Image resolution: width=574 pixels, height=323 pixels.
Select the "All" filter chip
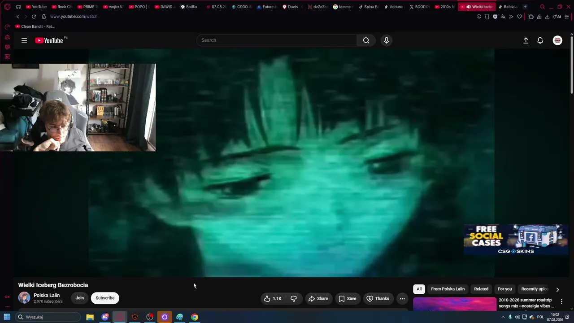pyautogui.click(x=419, y=289)
